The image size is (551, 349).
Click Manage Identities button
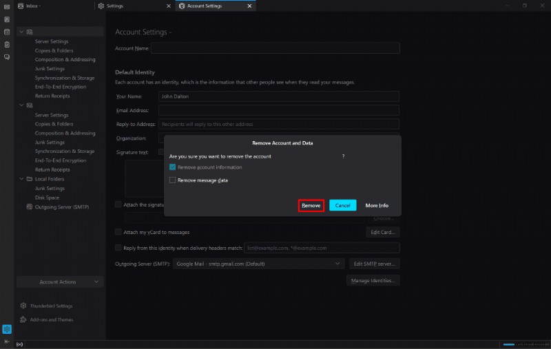(x=373, y=281)
